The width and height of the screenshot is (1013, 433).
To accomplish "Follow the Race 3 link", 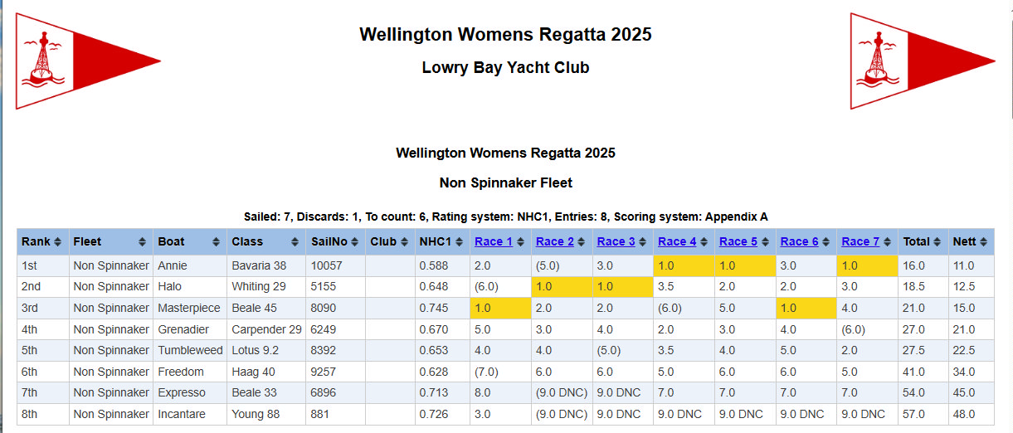I will (x=616, y=242).
